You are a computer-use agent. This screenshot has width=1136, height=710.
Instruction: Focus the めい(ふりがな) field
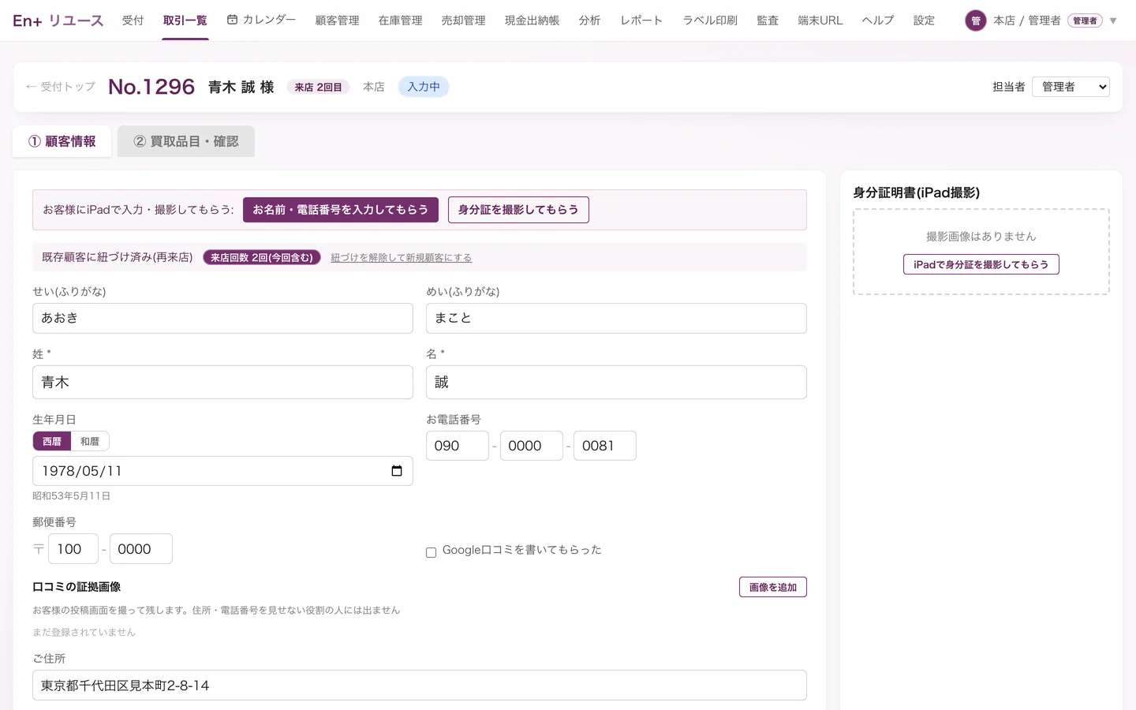616,318
